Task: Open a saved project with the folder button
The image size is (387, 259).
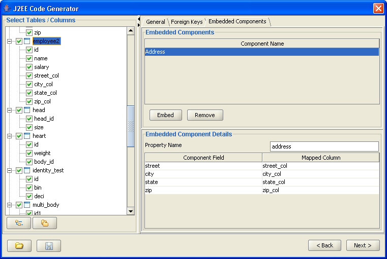Action: 19,246
